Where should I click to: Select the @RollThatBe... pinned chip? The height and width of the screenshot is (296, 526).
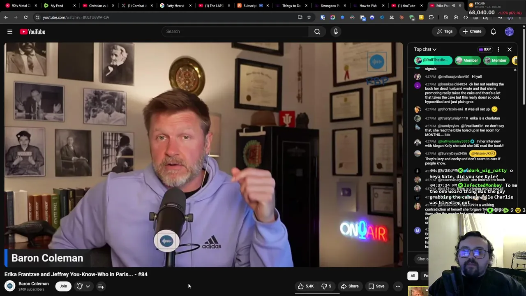point(433,60)
